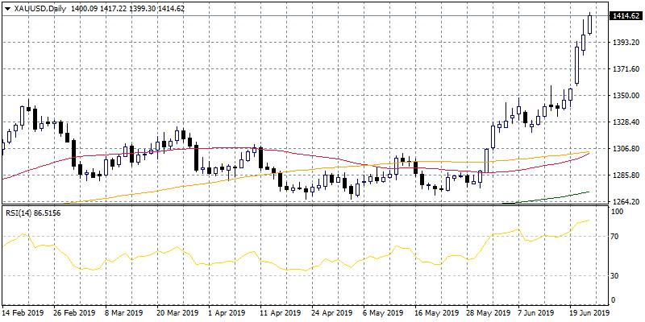Image resolution: width=645 pixels, height=322 pixels.
Task: Click the RSI 100 scale label
Action: pyautogui.click(x=617, y=211)
